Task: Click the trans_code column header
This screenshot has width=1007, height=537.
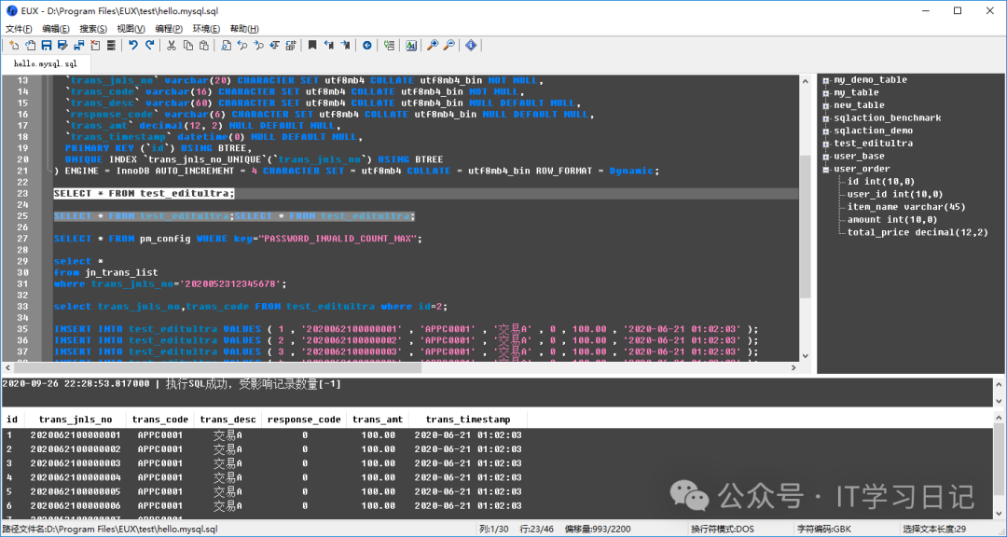Action: (x=159, y=420)
